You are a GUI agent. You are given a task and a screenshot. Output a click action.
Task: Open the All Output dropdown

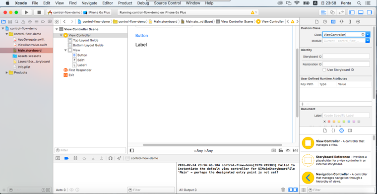[x=188, y=190]
